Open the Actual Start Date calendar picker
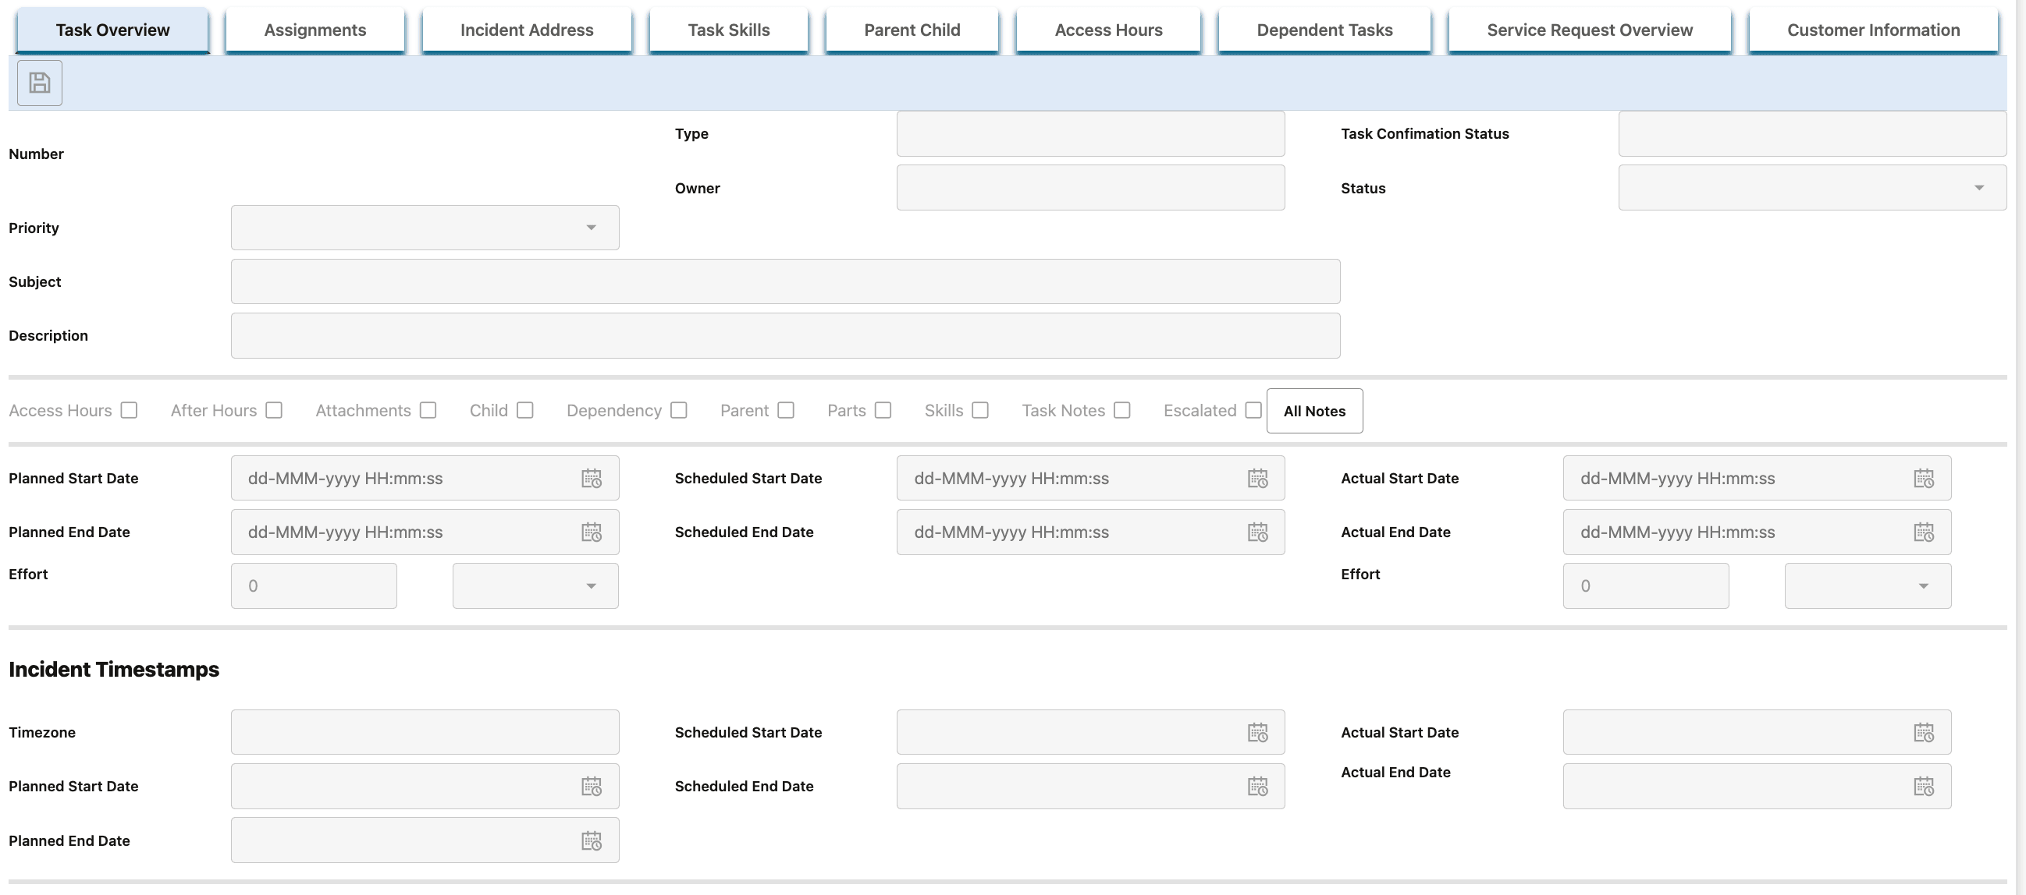This screenshot has height=895, width=2026. [1925, 478]
